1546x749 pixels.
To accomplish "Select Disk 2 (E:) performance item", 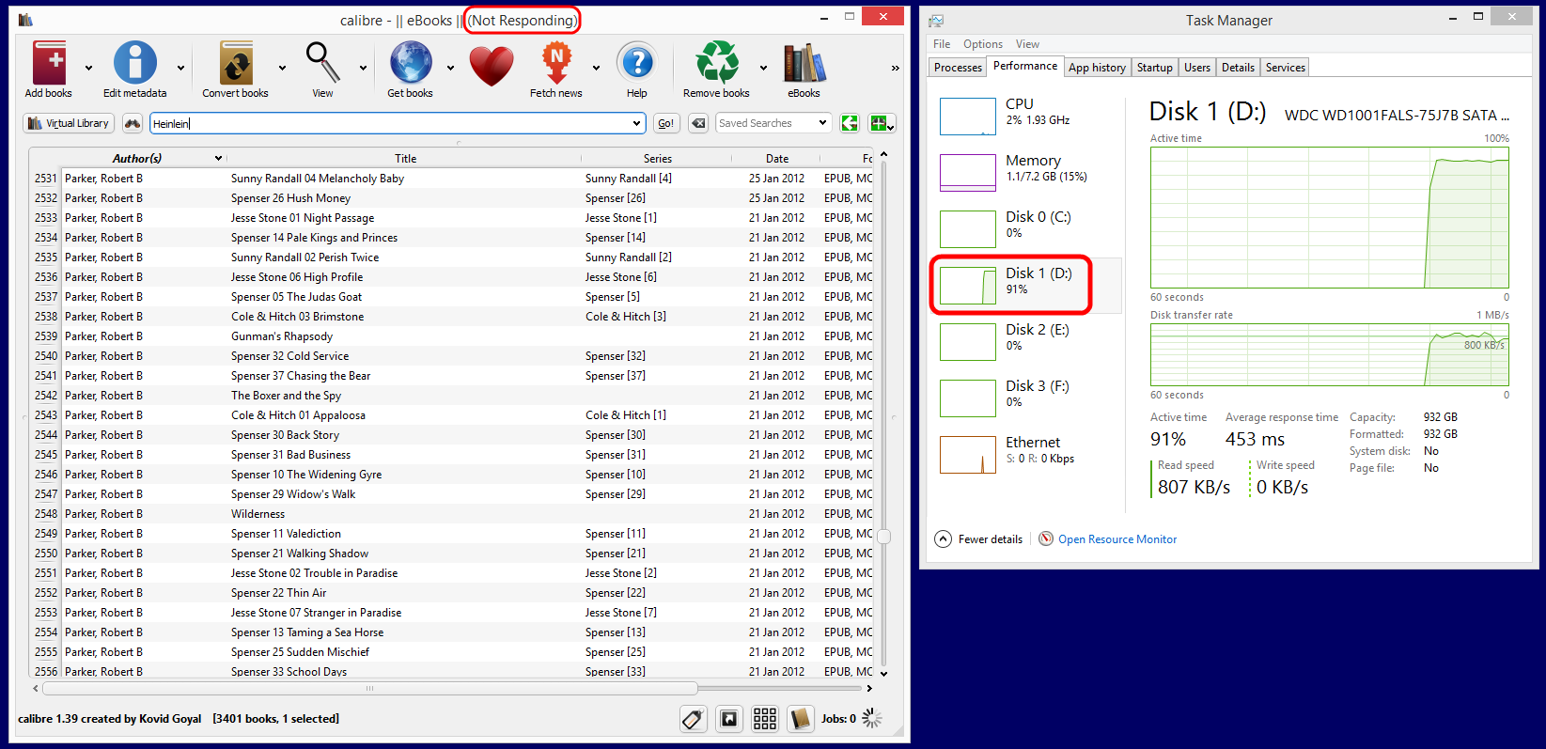I will [1025, 341].
